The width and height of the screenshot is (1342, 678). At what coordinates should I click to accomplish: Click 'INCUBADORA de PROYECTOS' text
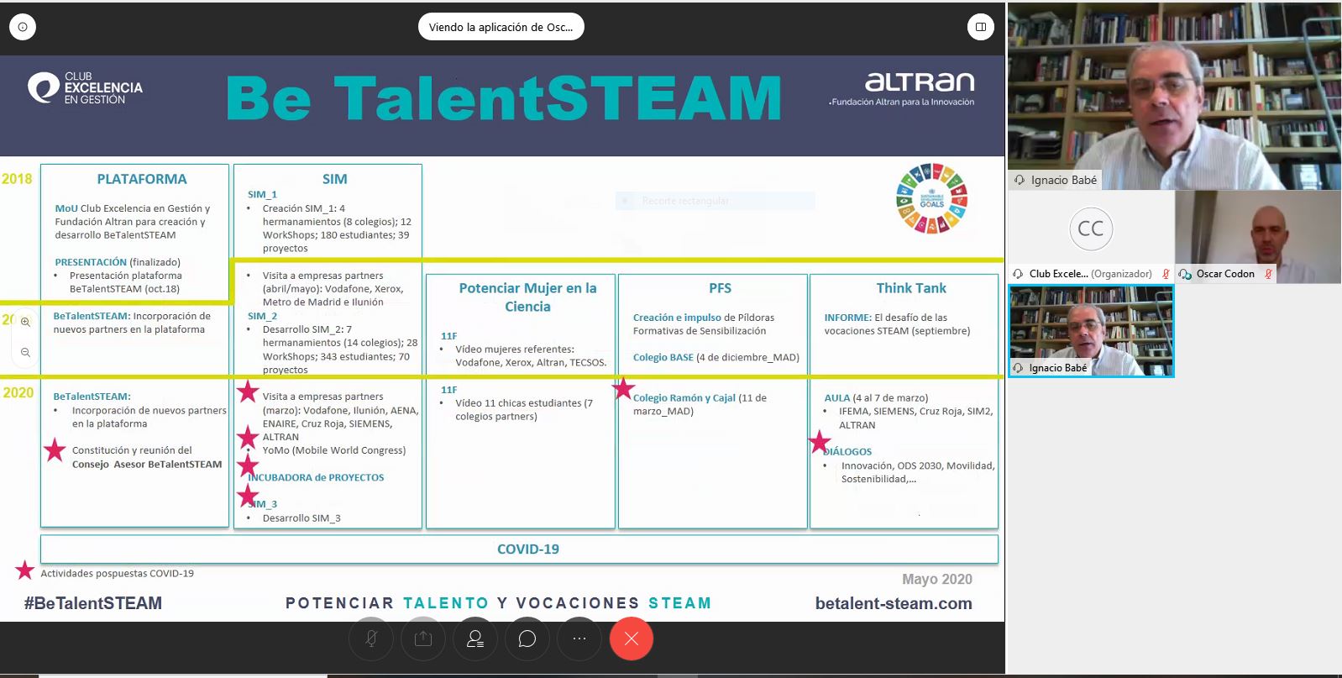coord(316,477)
